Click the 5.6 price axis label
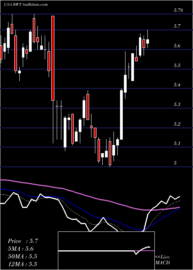The width and height of the screenshot is (193, 270). pos(177,46)
